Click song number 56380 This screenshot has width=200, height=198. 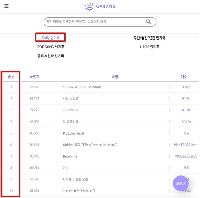point(35,179)
